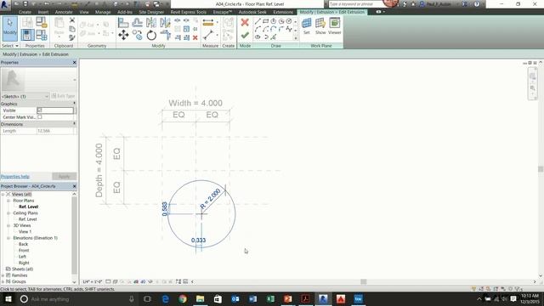Open the Properties help link
The width and height of the screenshot is (544, 306).
(x=15, y=176)
